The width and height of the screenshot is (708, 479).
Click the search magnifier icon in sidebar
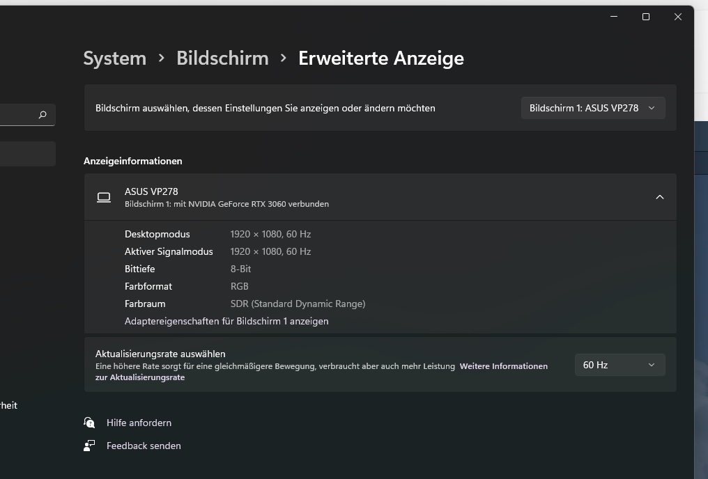click(43, 115)
